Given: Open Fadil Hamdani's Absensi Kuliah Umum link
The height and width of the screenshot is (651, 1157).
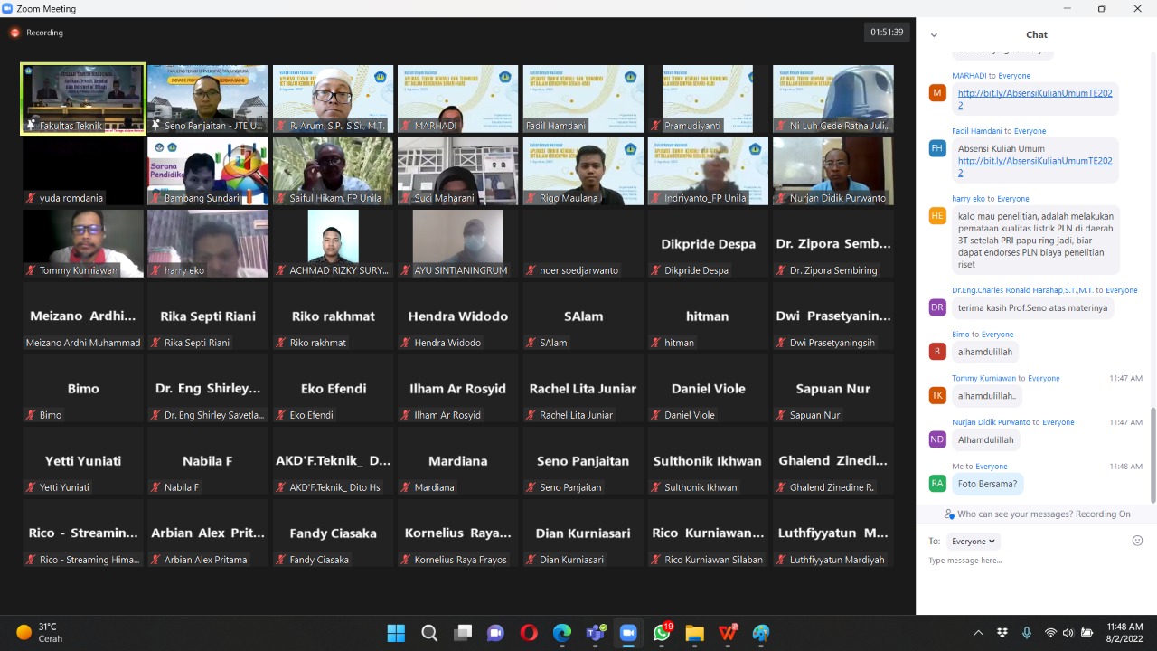Looking at the screenshot, I should tap(1034, 166).
